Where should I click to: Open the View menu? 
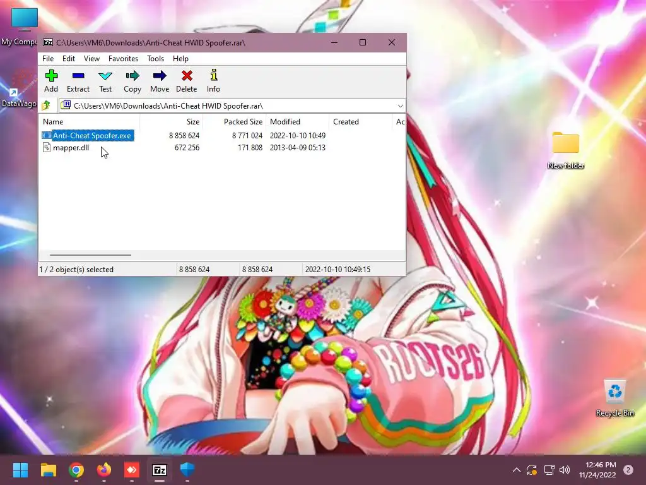(91, 59)
